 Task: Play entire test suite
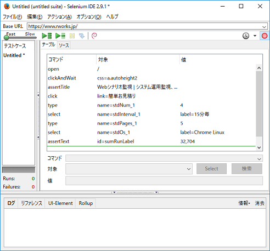point(47,36)
